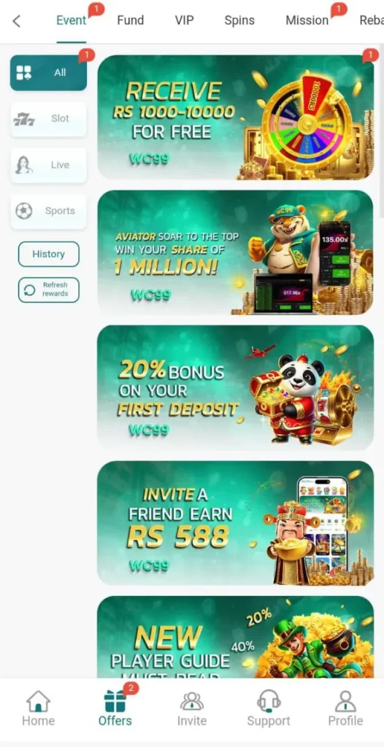Select the Live dealer category
This screenshot has height=747, width=384.
click(49, 166)
